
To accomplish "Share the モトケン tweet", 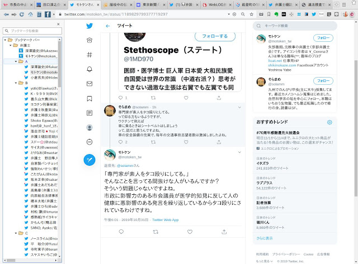I will coord(224,232).
